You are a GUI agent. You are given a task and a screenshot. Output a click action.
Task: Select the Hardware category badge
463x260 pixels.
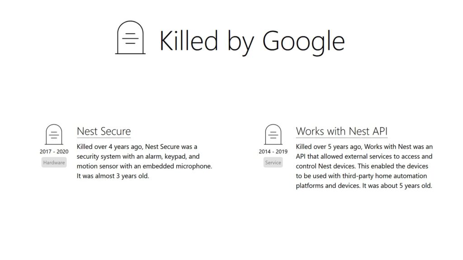point(54,162)
